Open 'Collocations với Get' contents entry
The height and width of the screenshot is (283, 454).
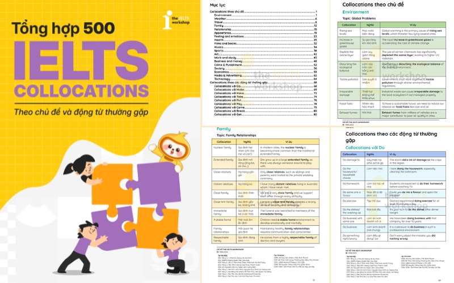(x=266, y=114)
